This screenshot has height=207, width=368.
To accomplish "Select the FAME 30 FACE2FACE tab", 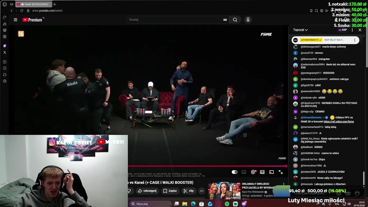I will coord(33,4).
